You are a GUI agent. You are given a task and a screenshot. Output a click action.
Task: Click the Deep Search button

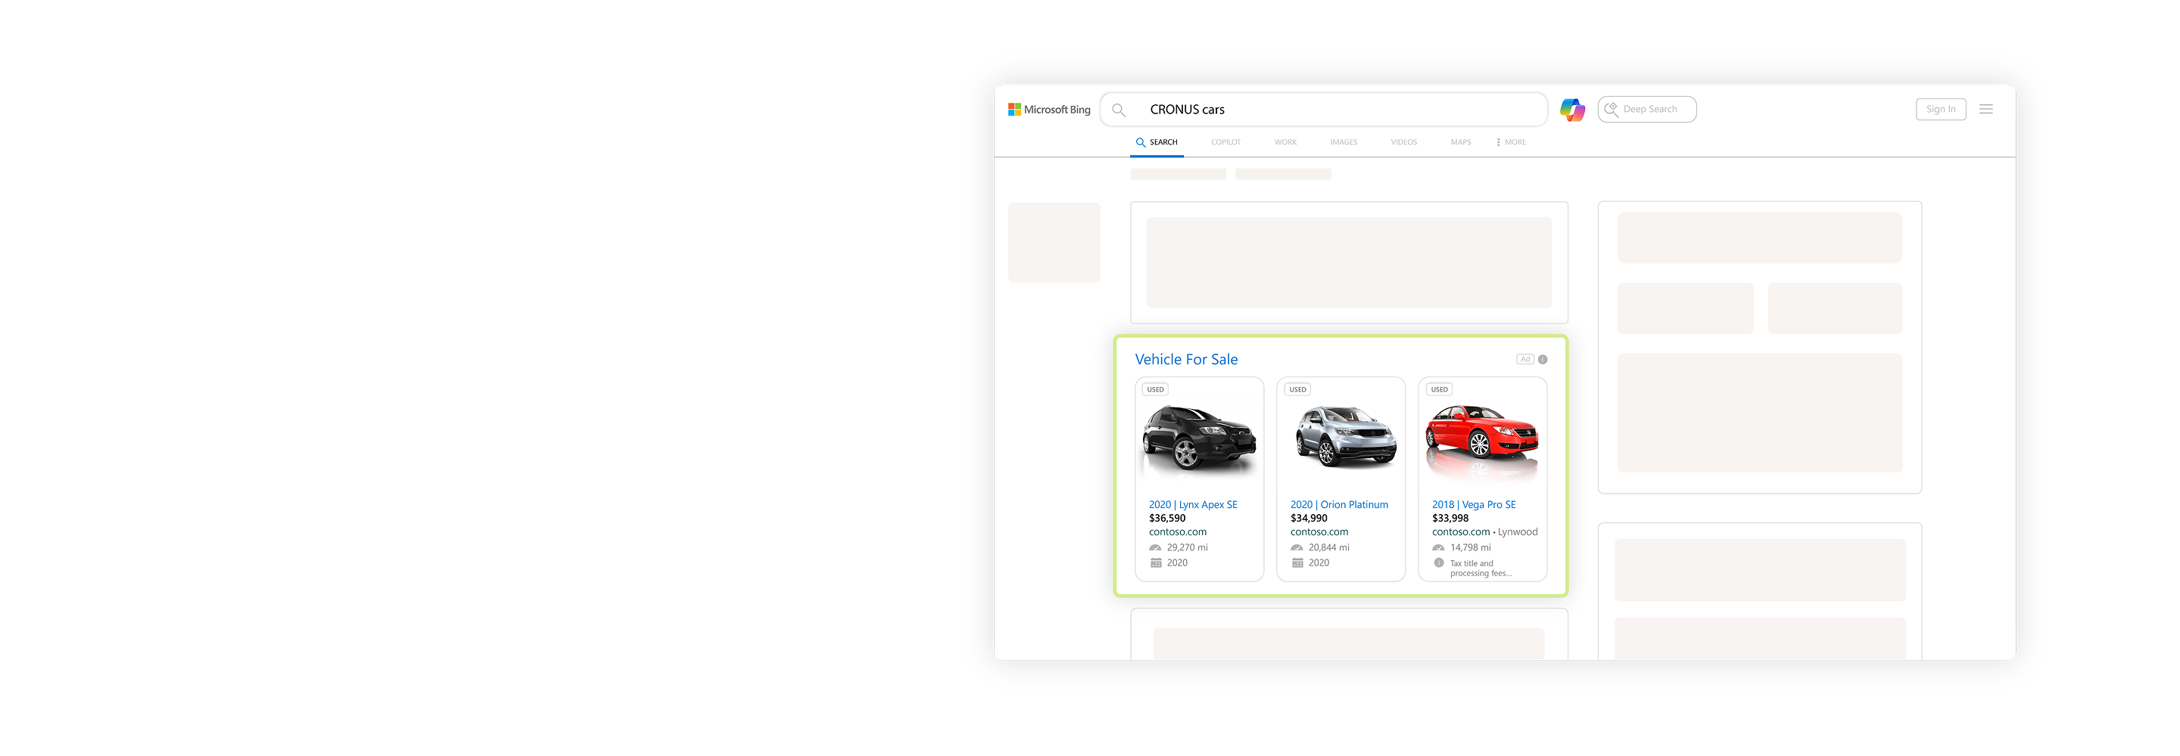1646,109
